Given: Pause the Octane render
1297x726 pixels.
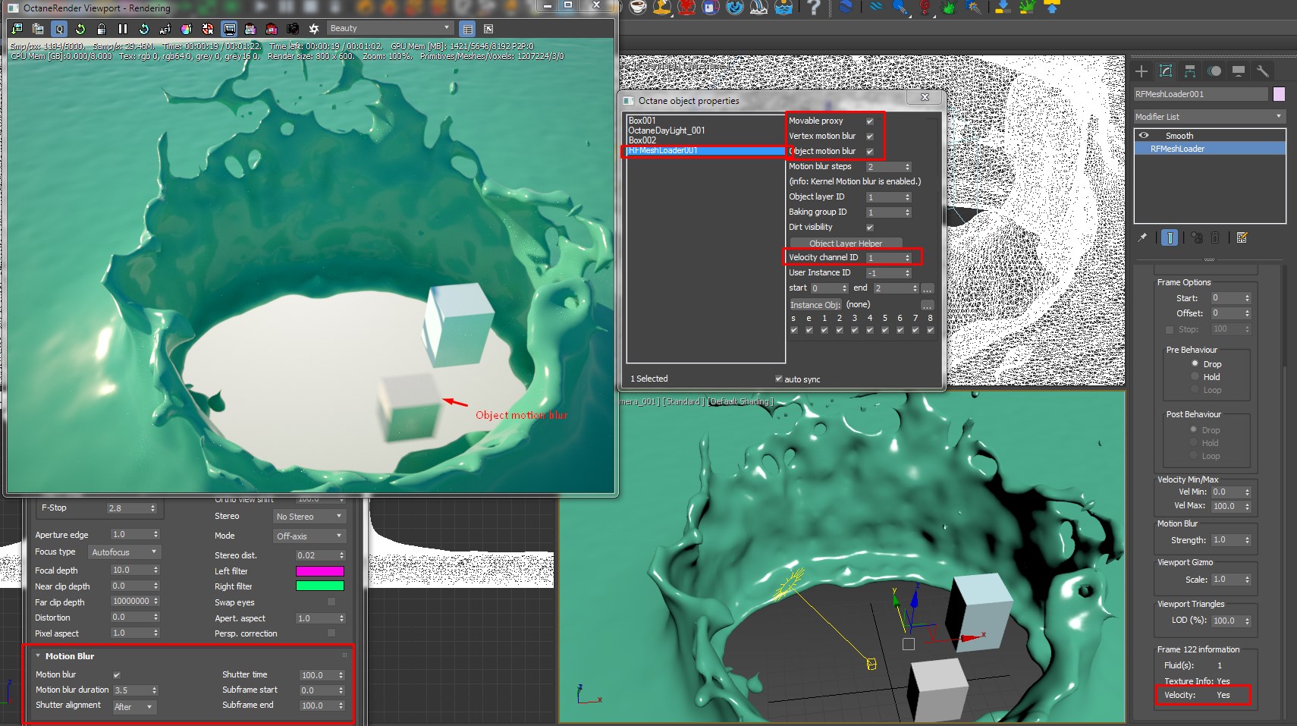Looking at the screenshot, I should (123, 29).
